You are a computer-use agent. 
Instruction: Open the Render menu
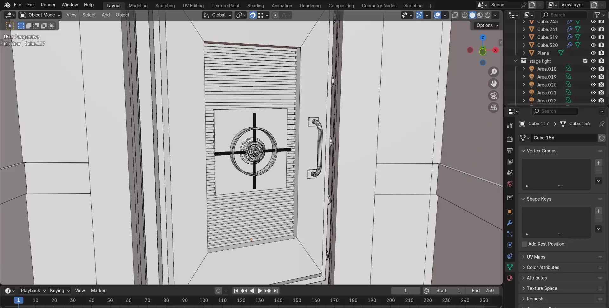click(48, 5)
